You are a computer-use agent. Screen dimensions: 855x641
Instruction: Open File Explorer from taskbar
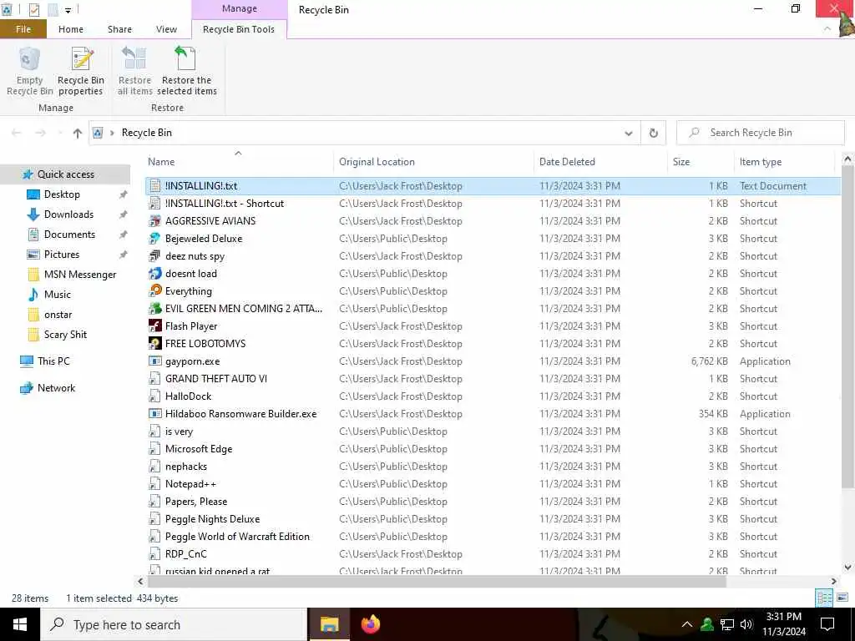click(329, 624)
